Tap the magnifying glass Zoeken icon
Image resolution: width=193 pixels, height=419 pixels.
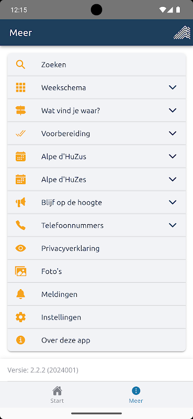20,64
